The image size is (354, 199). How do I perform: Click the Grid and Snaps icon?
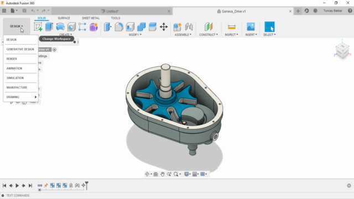click(195, 174)
